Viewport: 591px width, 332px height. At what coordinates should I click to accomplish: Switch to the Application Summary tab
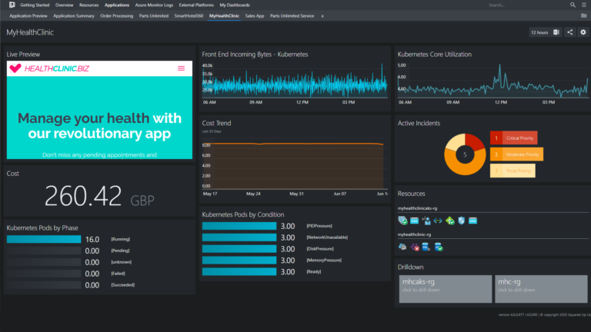pos(74,16)
